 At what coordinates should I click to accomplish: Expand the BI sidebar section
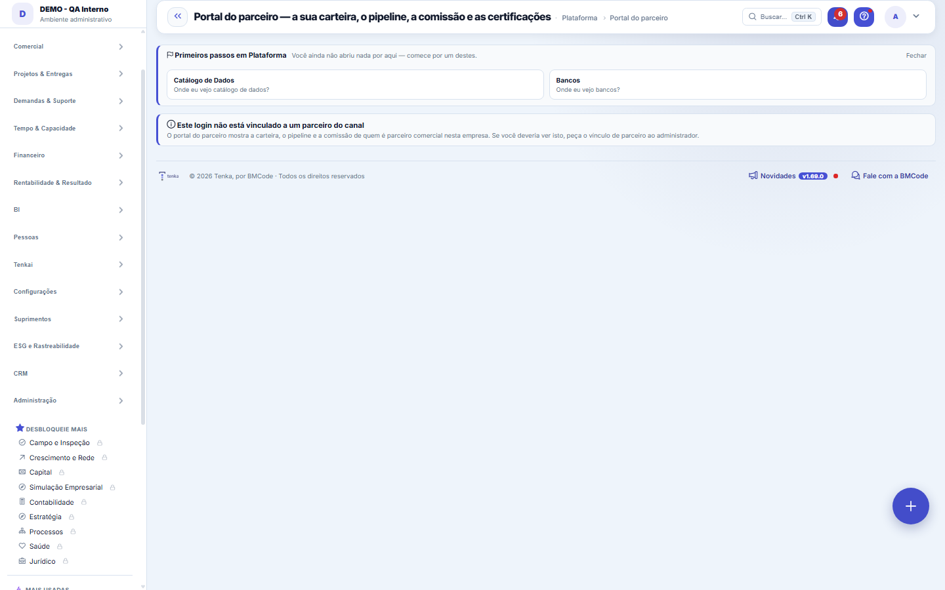[69, 210]
